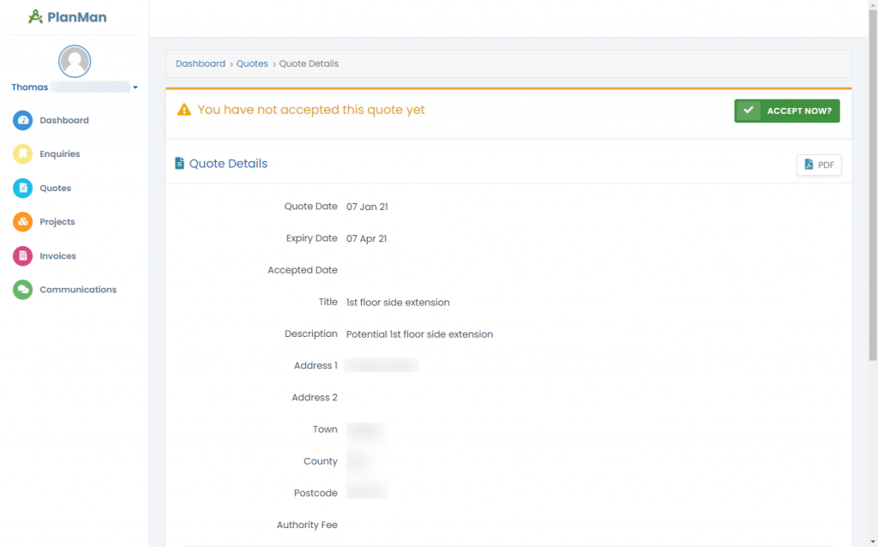Click the orange warning triangle icon
This screenshot has width=878, height=547.
coord(184,110)
